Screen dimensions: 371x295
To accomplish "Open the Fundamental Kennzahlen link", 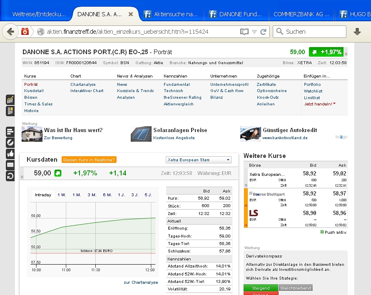I will pyautogui.click(x=177, y=85).
